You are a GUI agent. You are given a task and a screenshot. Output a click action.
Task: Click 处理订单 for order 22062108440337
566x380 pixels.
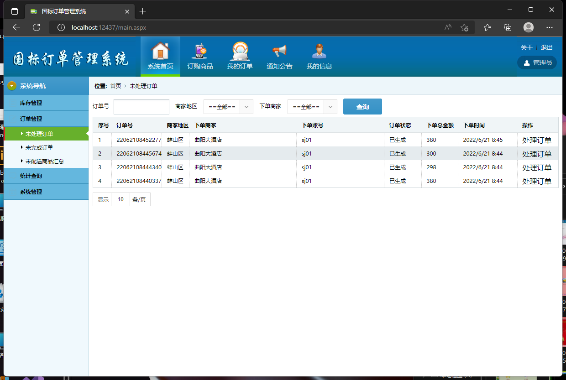(537, 182)
